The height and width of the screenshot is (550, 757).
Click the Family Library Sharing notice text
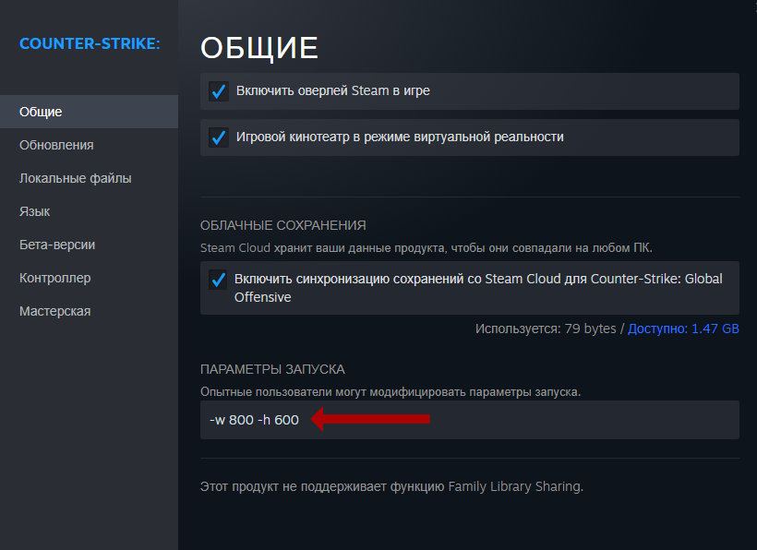pos(391,486)
